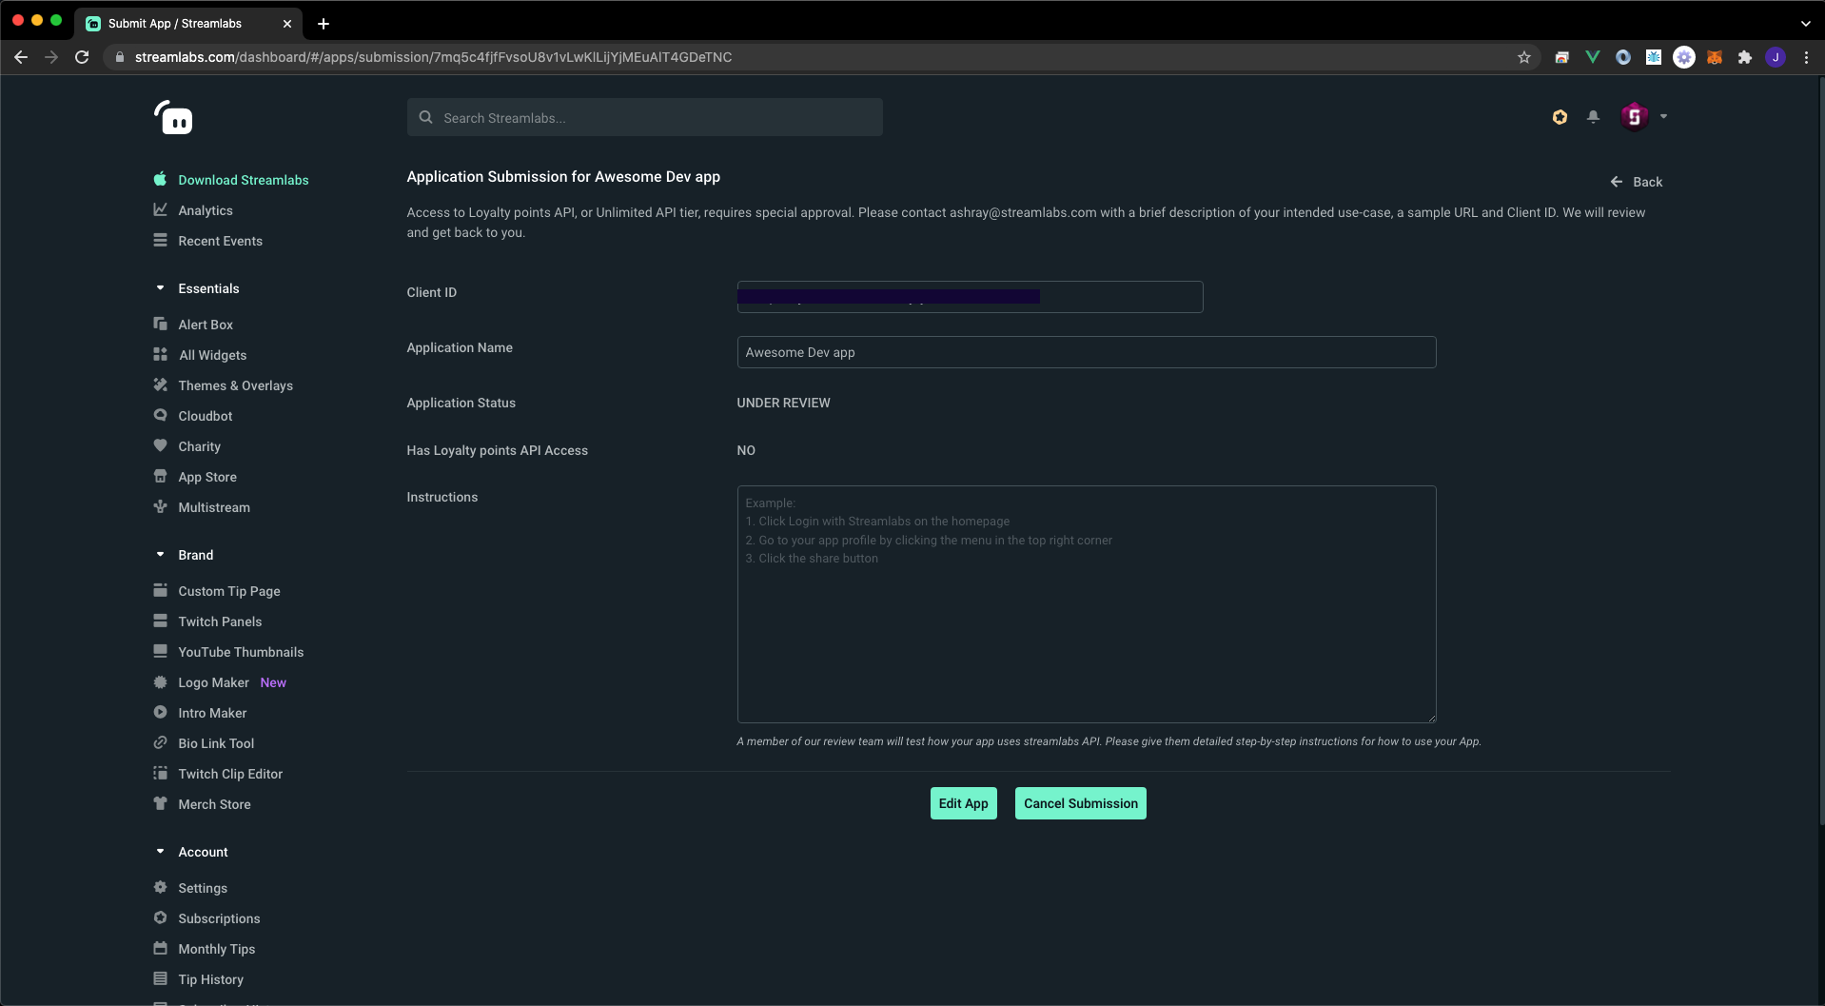
Task: Collapse the Essentials section
Action: coord(160,287)
